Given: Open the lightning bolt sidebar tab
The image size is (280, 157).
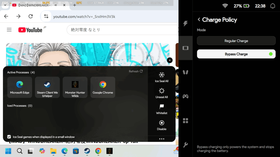Looking at the screenshot, I should coord(185,24).
